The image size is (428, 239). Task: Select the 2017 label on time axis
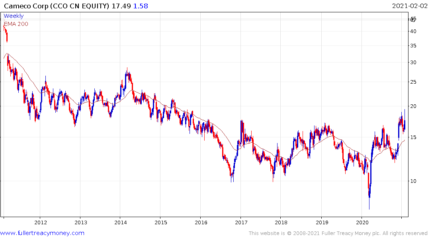241,222
